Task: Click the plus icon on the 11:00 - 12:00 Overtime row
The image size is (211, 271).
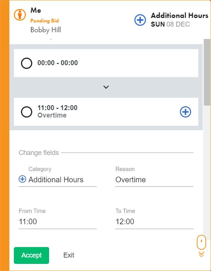Action: click(186, 112)
